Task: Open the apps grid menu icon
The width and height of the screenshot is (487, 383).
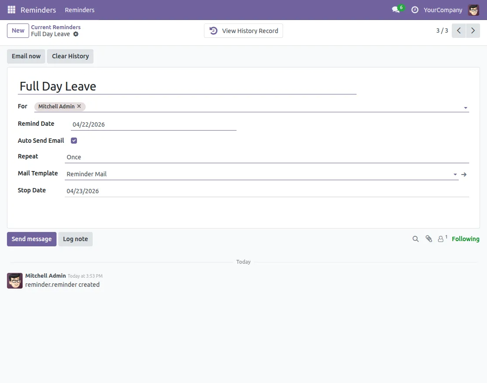Action: coord(11,10)
